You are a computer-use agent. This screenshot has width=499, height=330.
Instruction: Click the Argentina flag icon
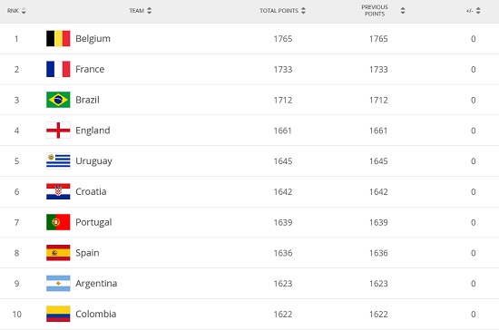point(58,283)
